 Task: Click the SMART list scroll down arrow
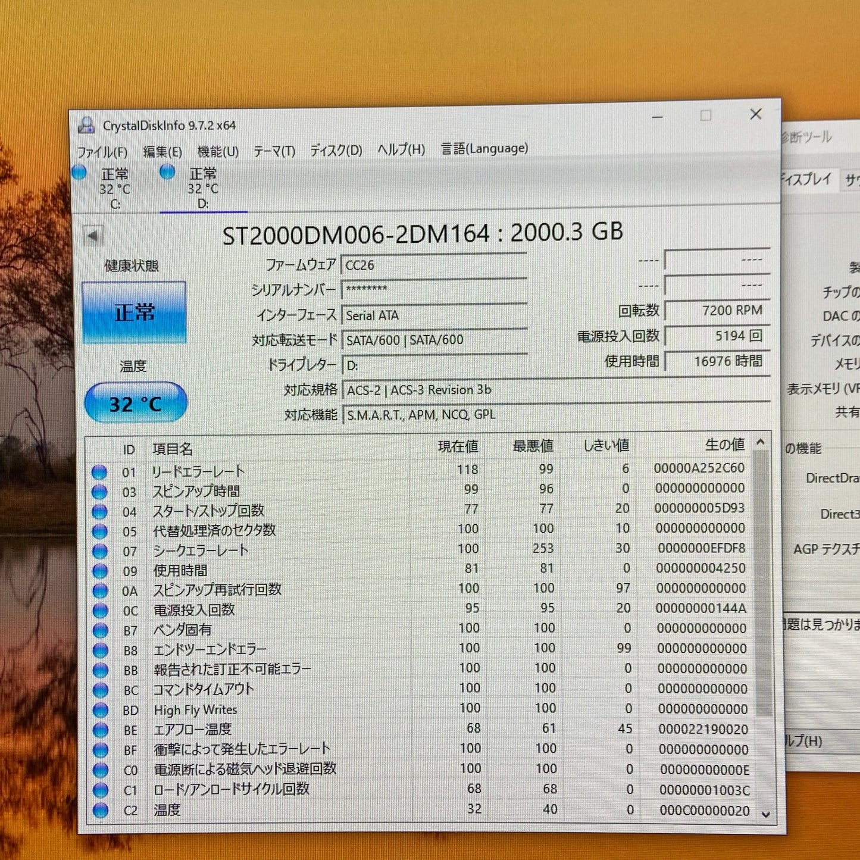tap(766, 815)
